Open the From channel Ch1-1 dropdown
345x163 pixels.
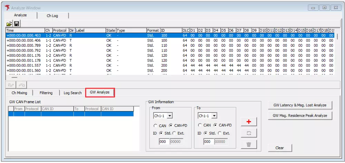point(169,116)
